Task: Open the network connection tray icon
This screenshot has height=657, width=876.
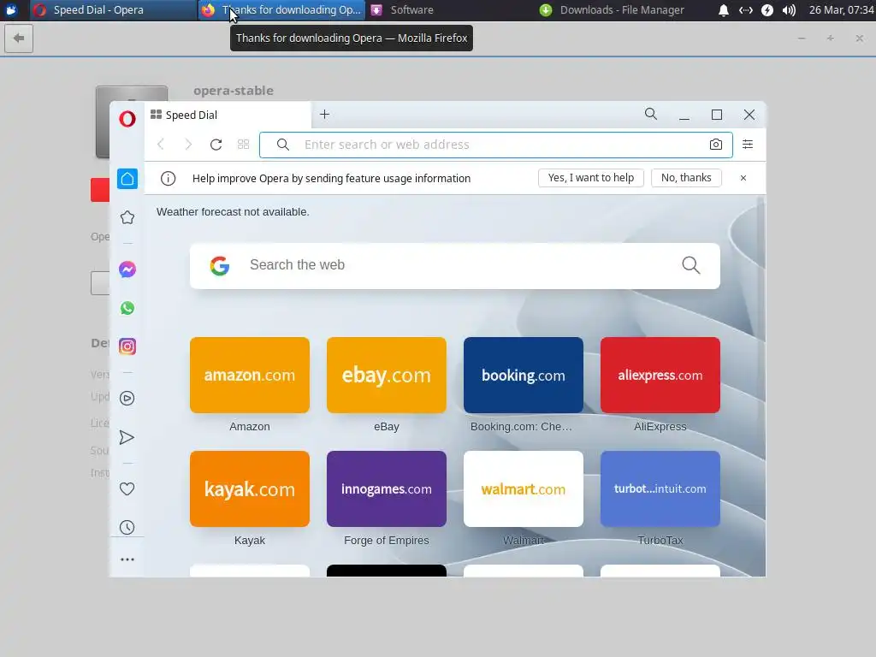Action: pos(746,10)
